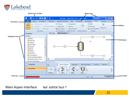Enable the Heat/Work checkbox
This screenshot has height=97, width=130.
[x=56, y=26]
